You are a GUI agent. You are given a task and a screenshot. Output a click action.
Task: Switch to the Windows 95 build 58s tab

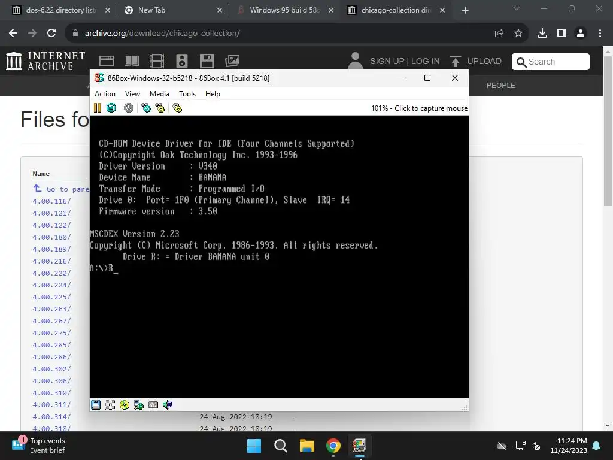[284, 10]
